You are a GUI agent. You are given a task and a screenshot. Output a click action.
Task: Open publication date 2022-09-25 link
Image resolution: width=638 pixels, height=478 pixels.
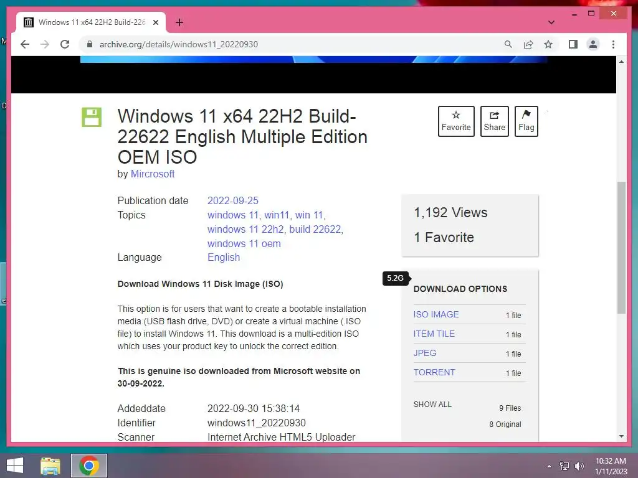[x=233, y=201]
